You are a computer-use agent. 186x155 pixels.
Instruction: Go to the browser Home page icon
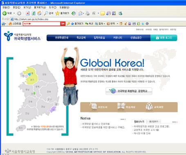pyautogui.click(x=39, y=13)
